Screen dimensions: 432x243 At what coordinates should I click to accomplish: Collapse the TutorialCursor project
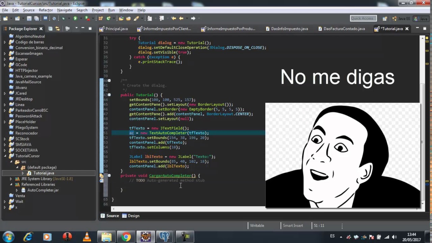click(5, 156)
